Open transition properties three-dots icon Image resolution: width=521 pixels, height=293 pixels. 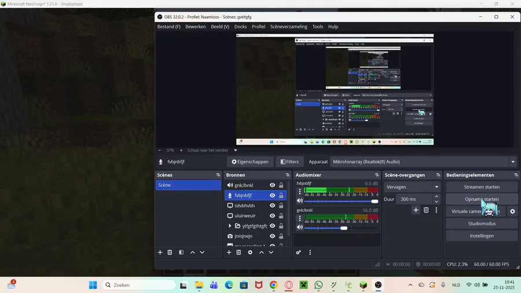point(436,210)
